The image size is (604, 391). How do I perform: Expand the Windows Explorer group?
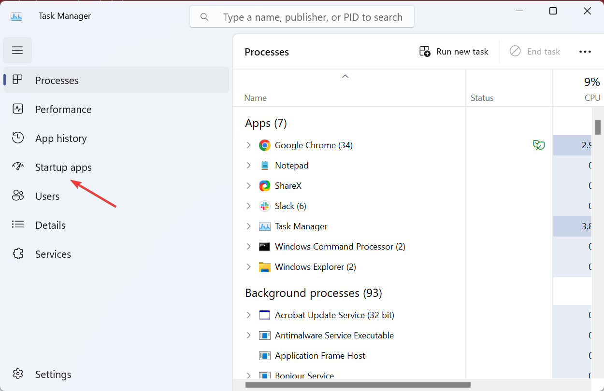[x=249, y=267]
